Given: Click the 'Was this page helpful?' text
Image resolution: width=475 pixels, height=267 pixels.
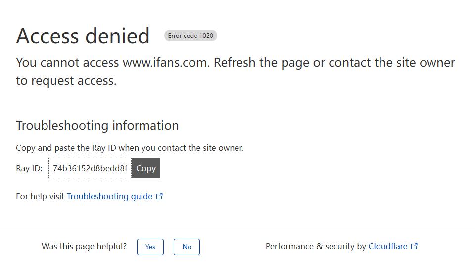Looking at the screenshot, I should [84, 246].
